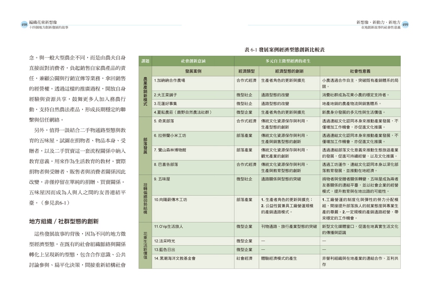430x303 pixels.
Task: Click the page number 499 badge
Action: [405, 25]
